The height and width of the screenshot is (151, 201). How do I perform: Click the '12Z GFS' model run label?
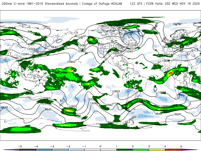tap(136, 4)
